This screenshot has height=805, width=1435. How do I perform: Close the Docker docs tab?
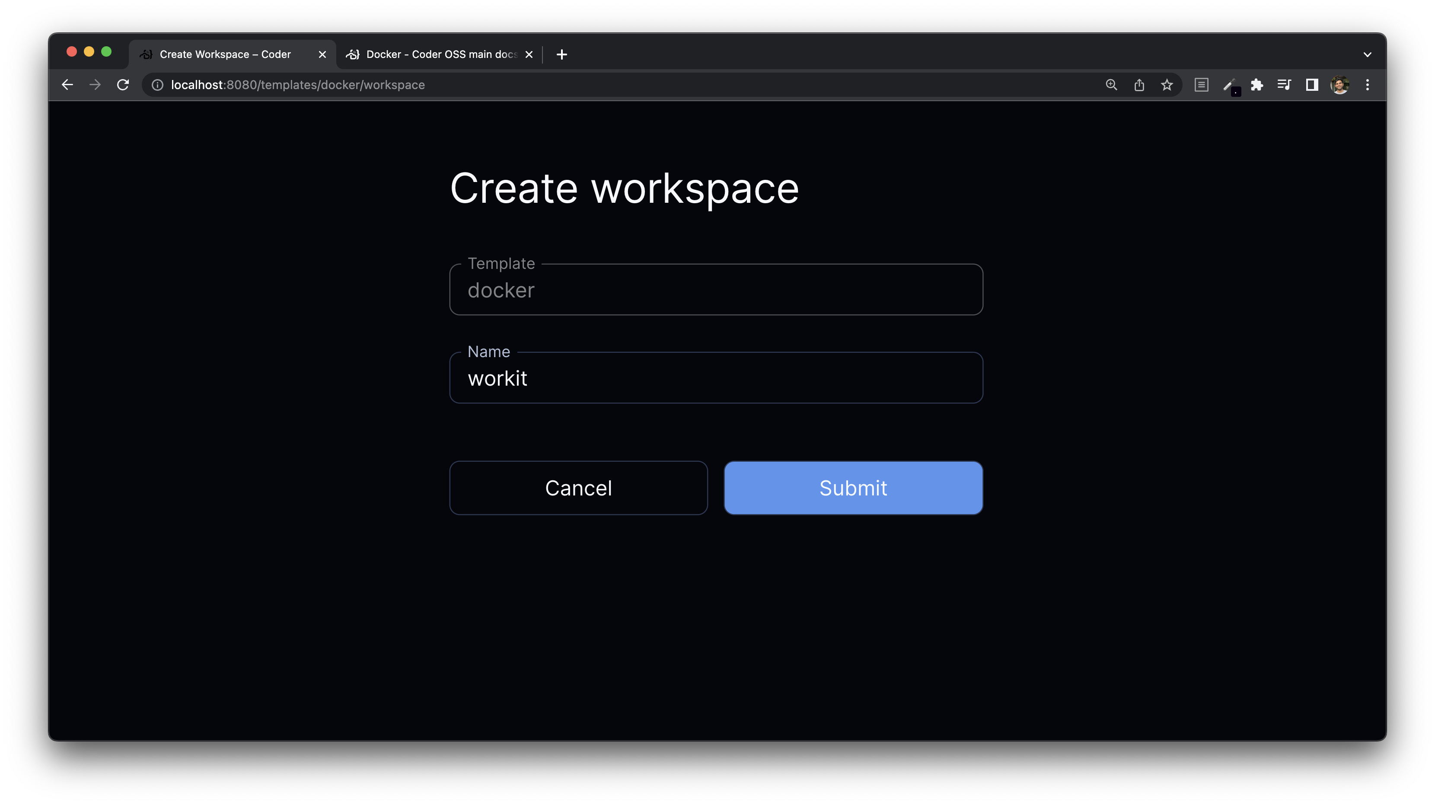(x=529, y=54)
